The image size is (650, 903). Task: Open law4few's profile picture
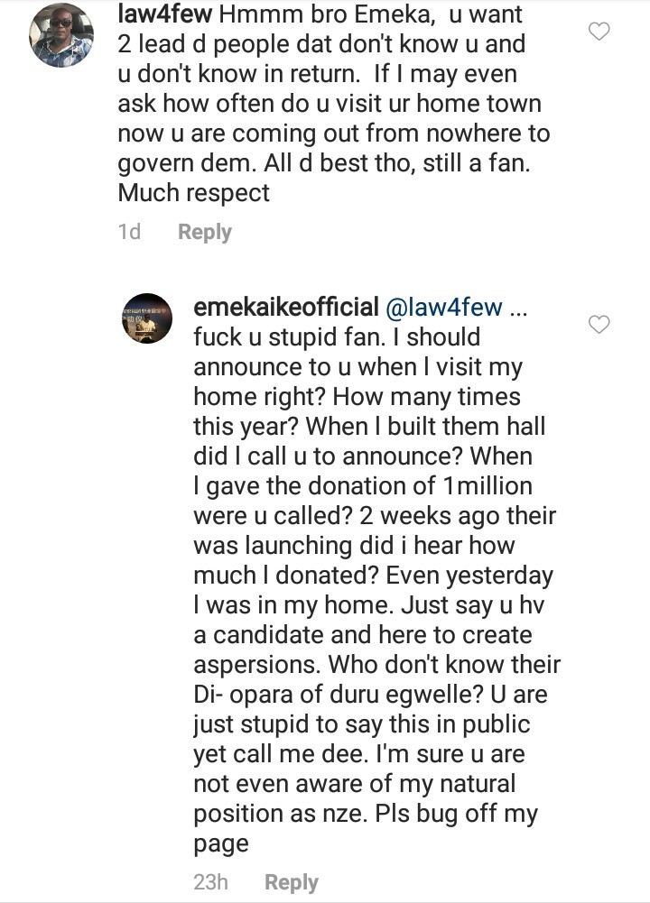pyautogui.click(x=62, y=35)
